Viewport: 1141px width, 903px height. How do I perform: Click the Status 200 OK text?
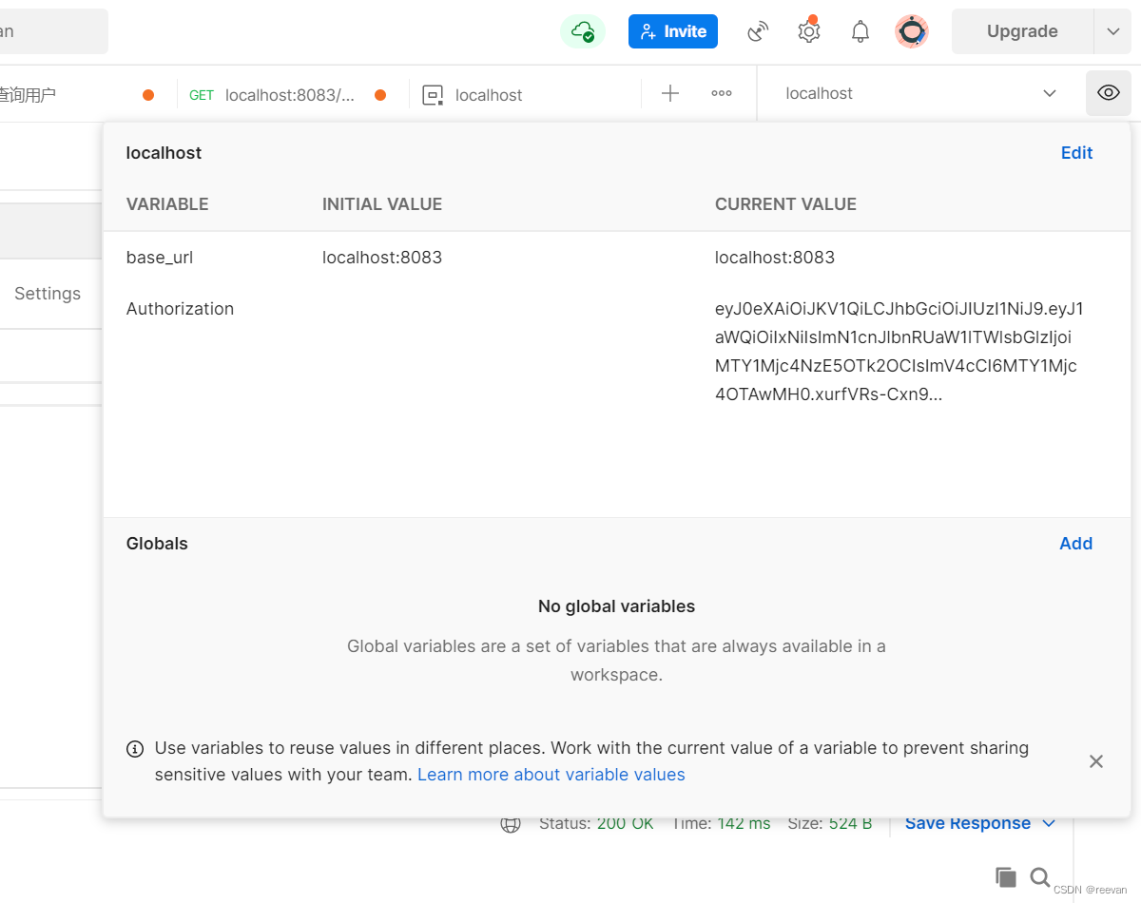[x=596, y=823]
